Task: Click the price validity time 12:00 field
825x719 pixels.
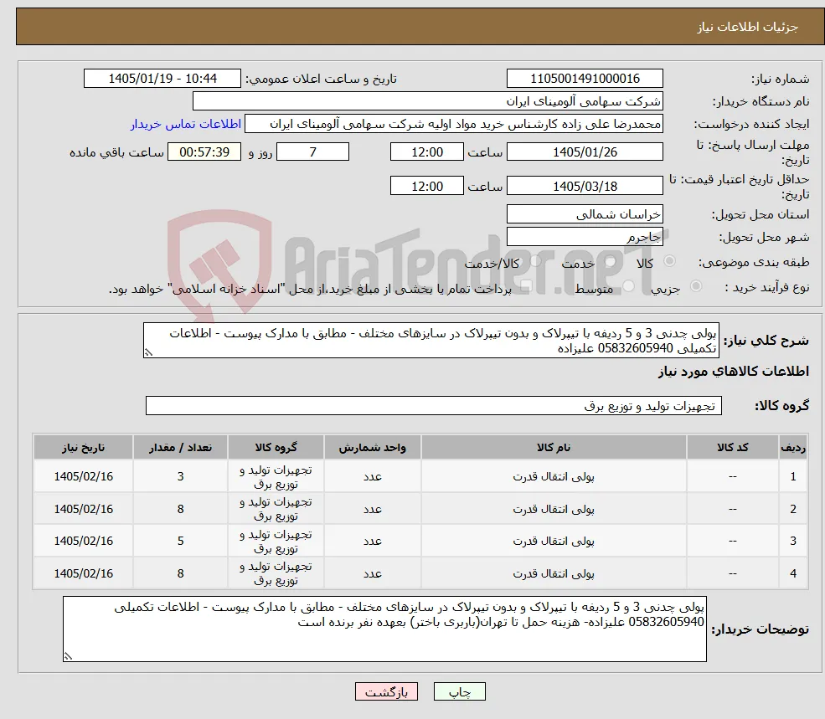Action: click(426, 186)
